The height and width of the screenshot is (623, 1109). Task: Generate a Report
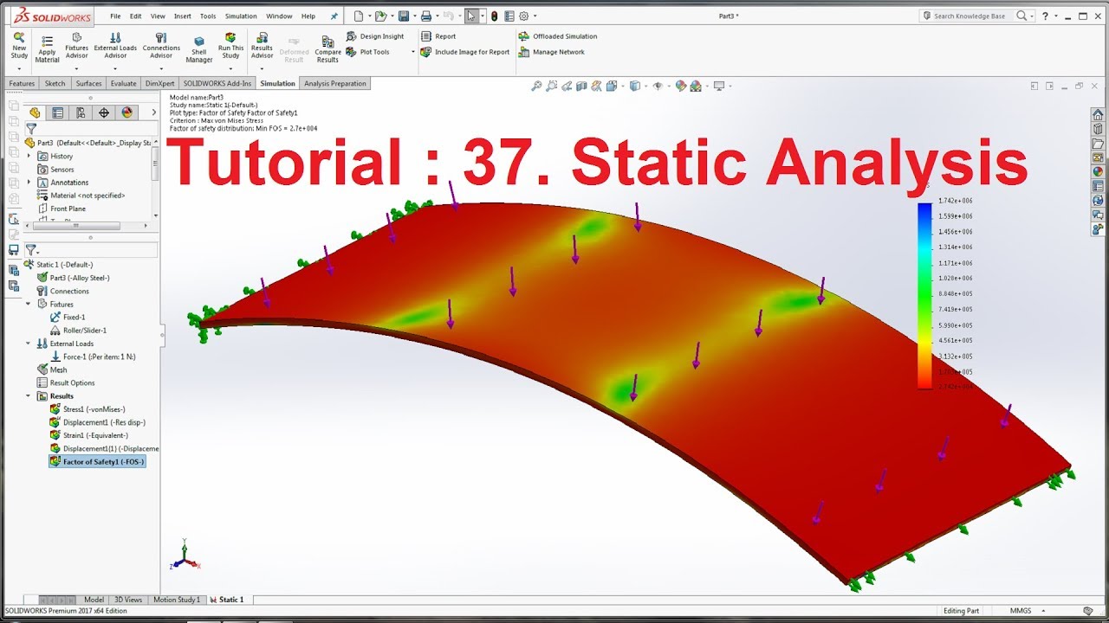point(438,36)
